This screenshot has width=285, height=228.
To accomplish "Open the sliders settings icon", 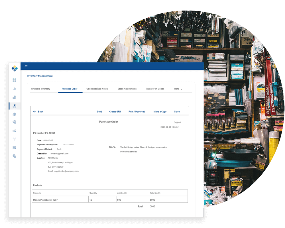I will (x=15, y=139).
